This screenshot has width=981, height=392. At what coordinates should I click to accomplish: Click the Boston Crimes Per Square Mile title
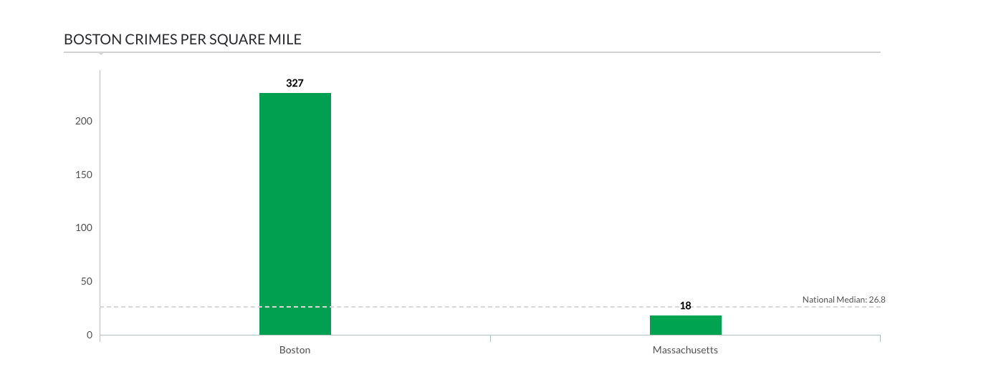(183, 39)
